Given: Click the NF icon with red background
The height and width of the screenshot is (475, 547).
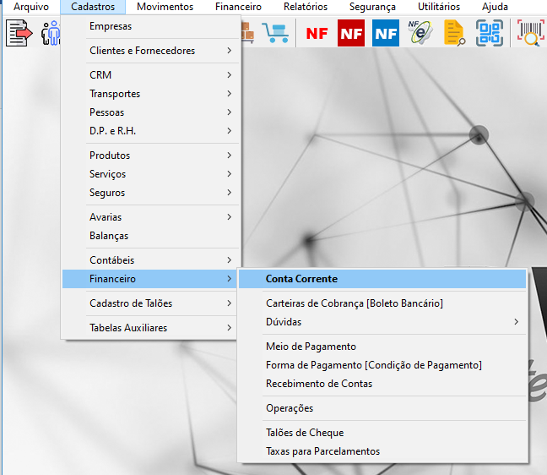Looking at the screenshot, I should pyautogui.click(x=351, y=33).
